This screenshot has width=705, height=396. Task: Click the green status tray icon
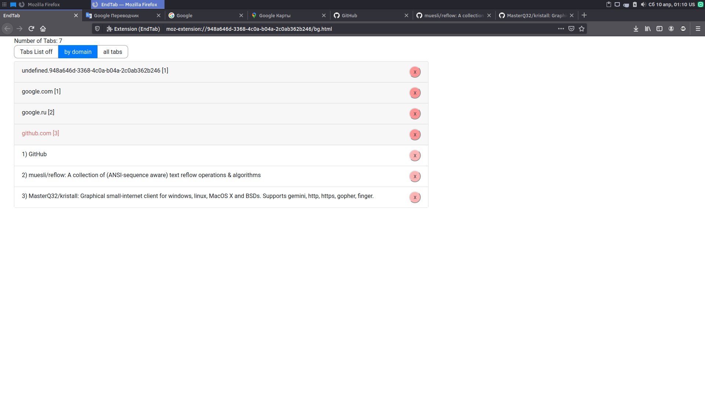pyautogui.click(x=700, y=4)
